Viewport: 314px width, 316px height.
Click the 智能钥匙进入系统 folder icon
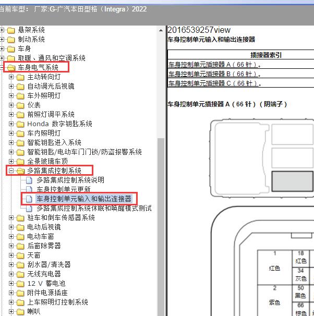point(20,143)
